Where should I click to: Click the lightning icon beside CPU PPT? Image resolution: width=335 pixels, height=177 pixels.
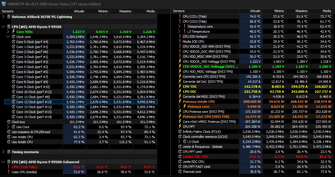tap(180, 127)
